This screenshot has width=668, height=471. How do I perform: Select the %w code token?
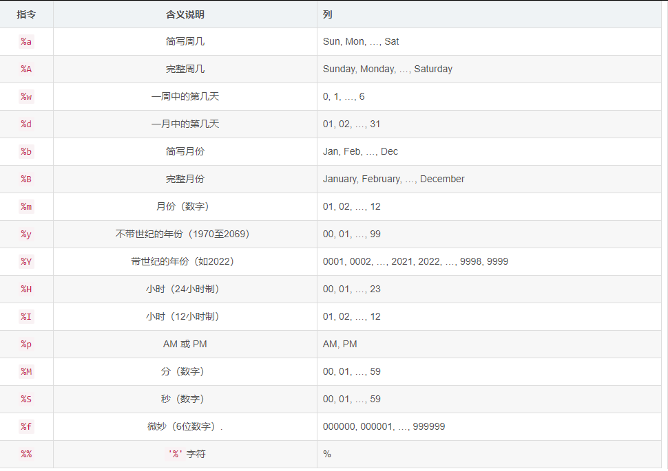point(26,96)
